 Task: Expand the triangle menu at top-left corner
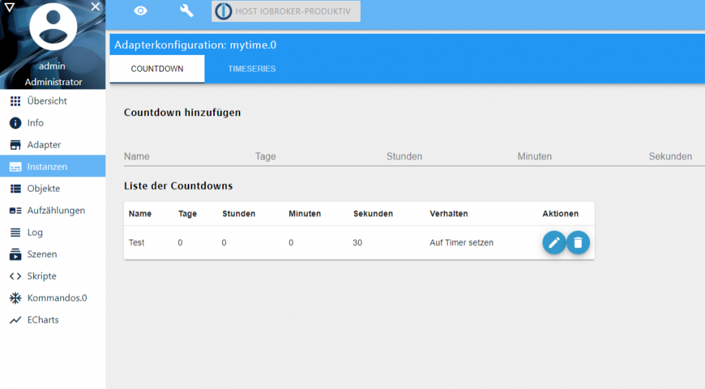click(9, 7)
